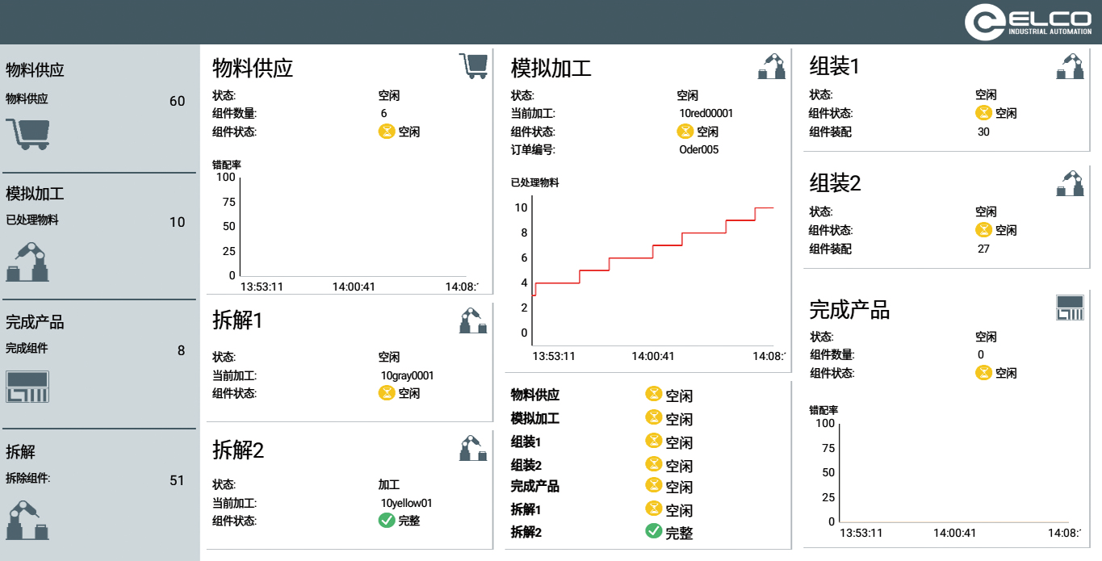Click robot icon in 组装1 panel
The width and height of the screenshot is (1102, 561).
pos(1070,66)
